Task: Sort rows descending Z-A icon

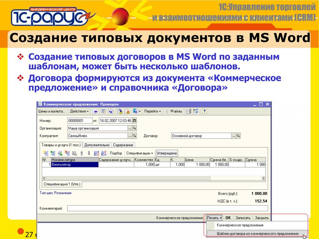Action: [104, 153]
